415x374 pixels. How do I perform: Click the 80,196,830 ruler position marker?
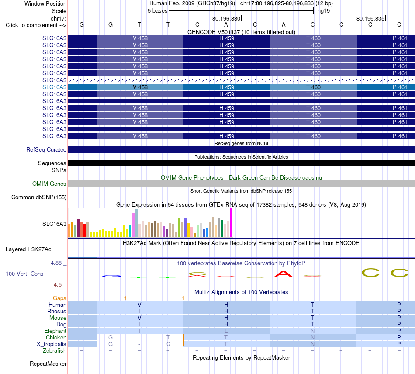pyautogui.click(x=226, y=18)
